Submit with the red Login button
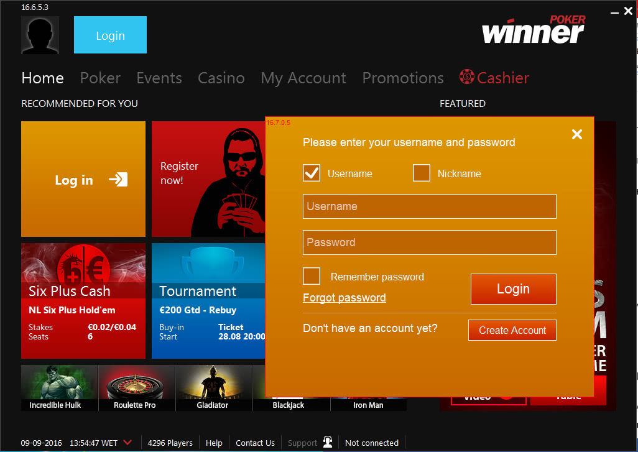 tap(514, 289)
